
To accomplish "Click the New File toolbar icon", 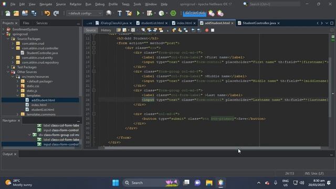I will 8,13.
